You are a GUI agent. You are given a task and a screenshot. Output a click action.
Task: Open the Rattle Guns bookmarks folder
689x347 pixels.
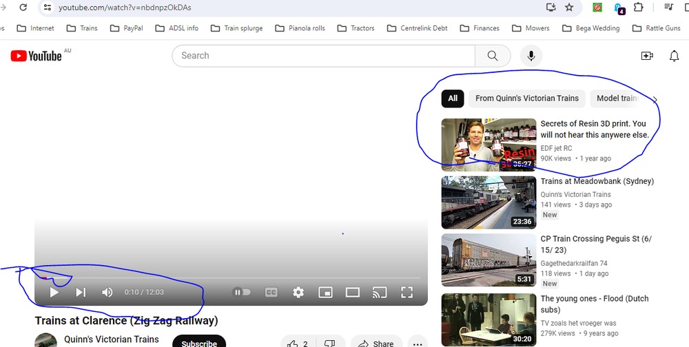657,28
